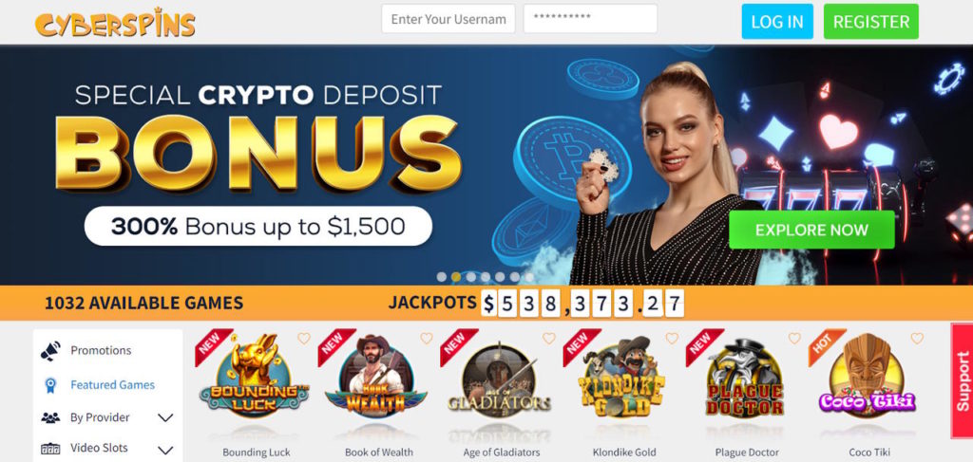Open the Promotions megaphone icon
The image size is (973, 462).
pos(50,350)
